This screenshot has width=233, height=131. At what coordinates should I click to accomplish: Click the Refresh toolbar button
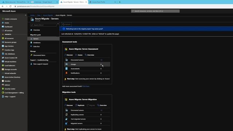tap(66, 24)
